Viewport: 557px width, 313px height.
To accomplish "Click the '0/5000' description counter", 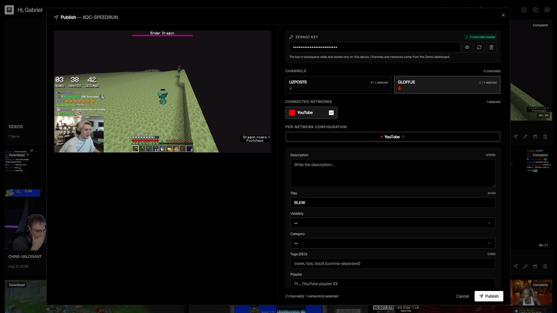I will pos(491,155).
